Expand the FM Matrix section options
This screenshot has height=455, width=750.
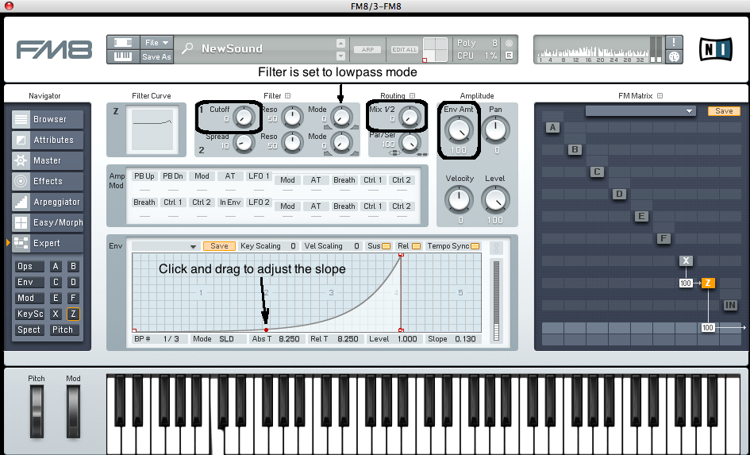click(660, 96)
